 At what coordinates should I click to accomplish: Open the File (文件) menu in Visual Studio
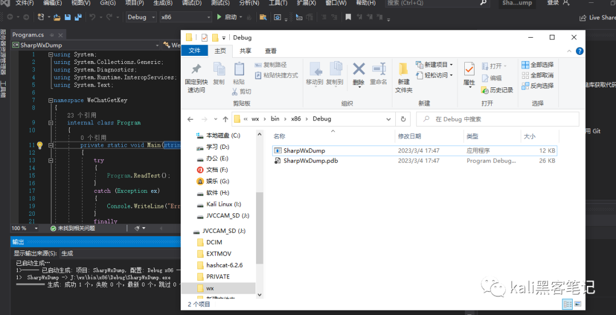click(x=25, y=3)
